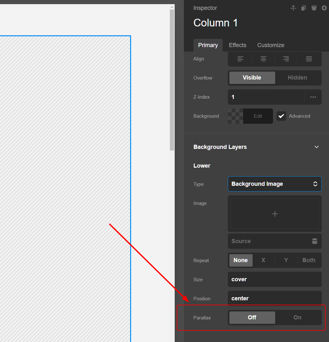Set Overflow to Hidden
This screenshot has width=329, height=342.
(x=297, y=78)
